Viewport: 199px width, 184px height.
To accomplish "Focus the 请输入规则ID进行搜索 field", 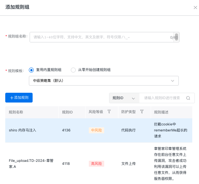I will (x=162, y=98).
